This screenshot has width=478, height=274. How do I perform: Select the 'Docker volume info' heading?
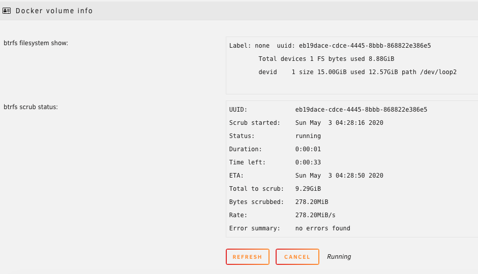(x=54, y=11)
